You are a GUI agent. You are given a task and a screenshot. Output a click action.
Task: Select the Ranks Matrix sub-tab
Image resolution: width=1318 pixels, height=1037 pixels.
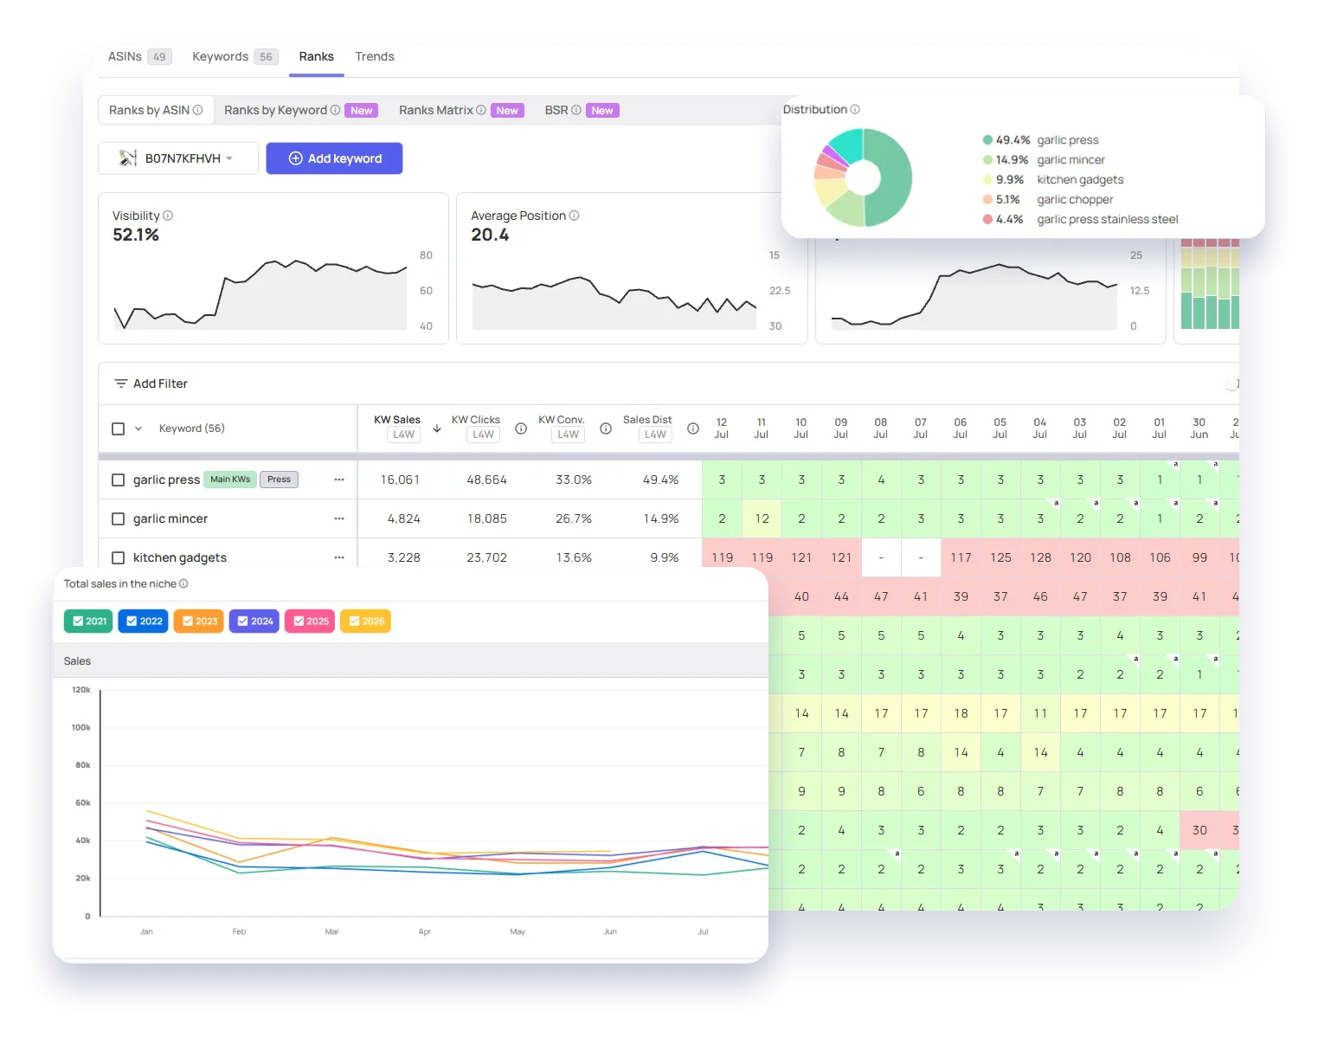coord(461,110)
